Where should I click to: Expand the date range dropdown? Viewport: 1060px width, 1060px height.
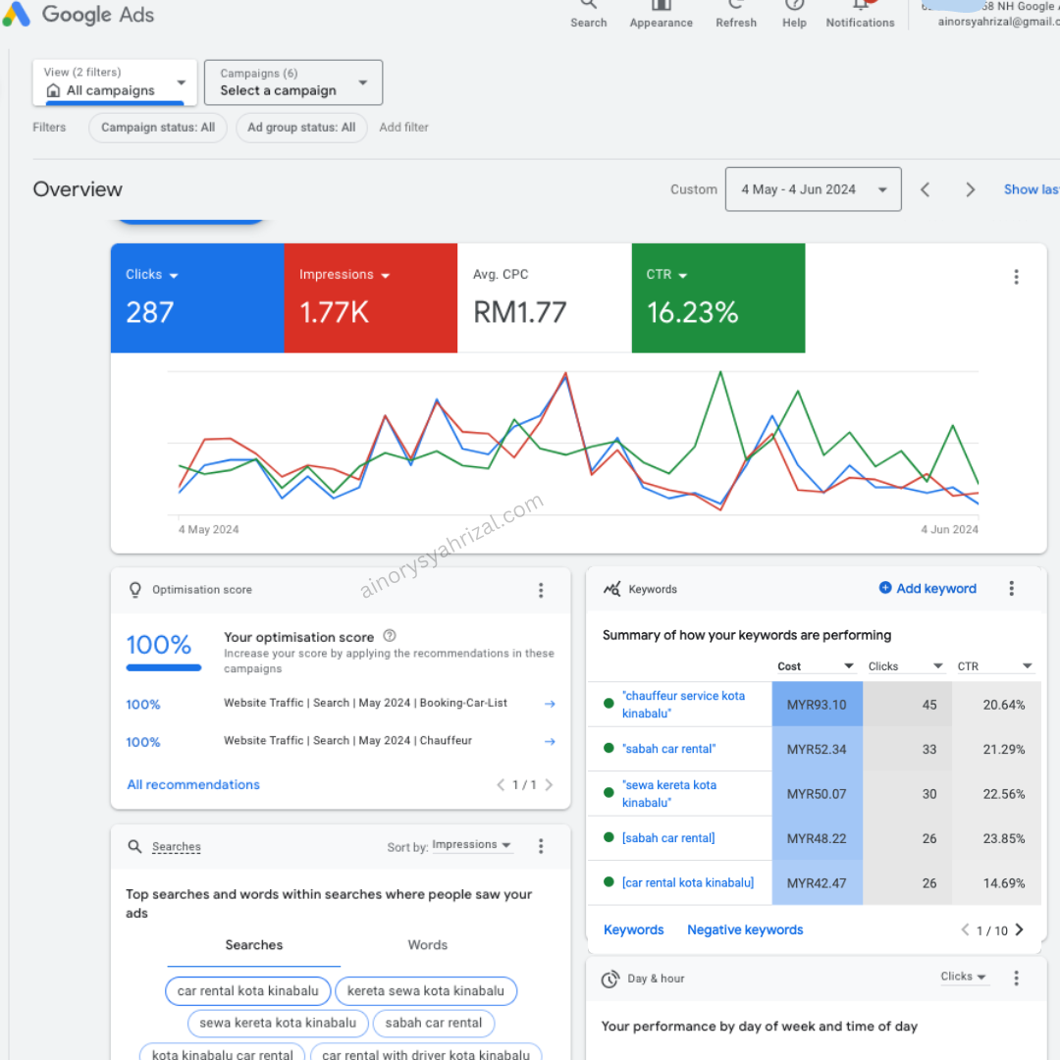tap(813, 189)
